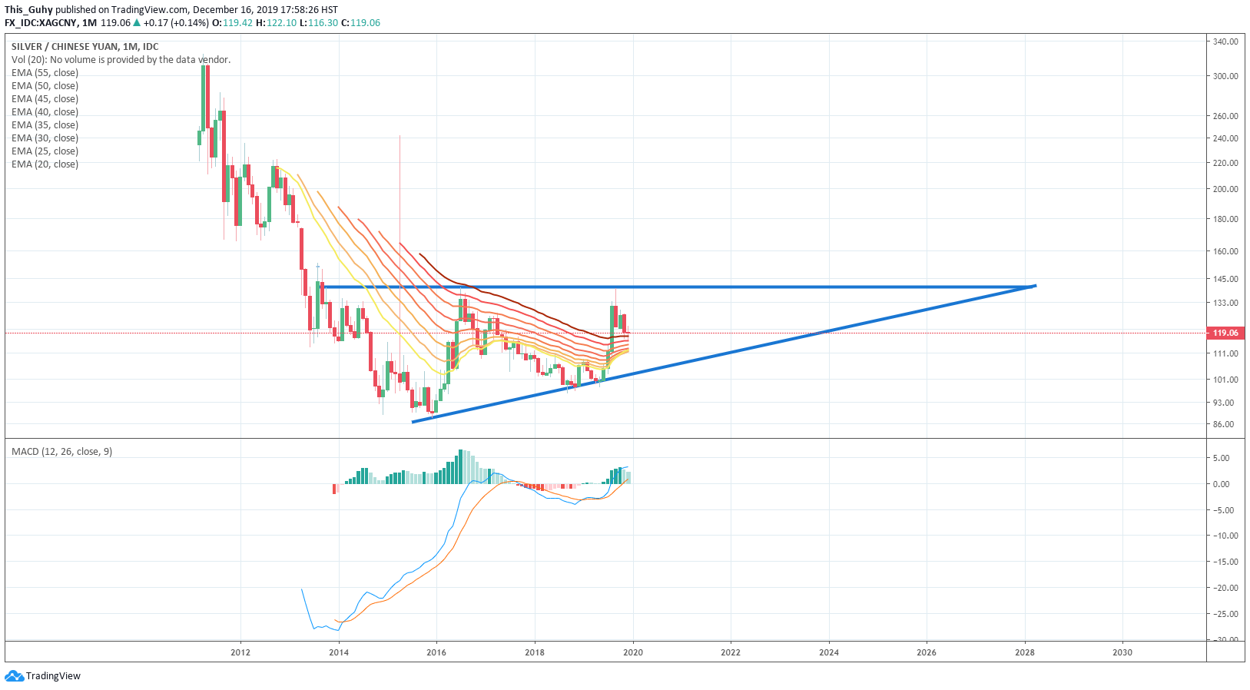Screen dimensions: 1250x690
Task: Select the EMA (30, close) legend
Action: click(45, 138)
